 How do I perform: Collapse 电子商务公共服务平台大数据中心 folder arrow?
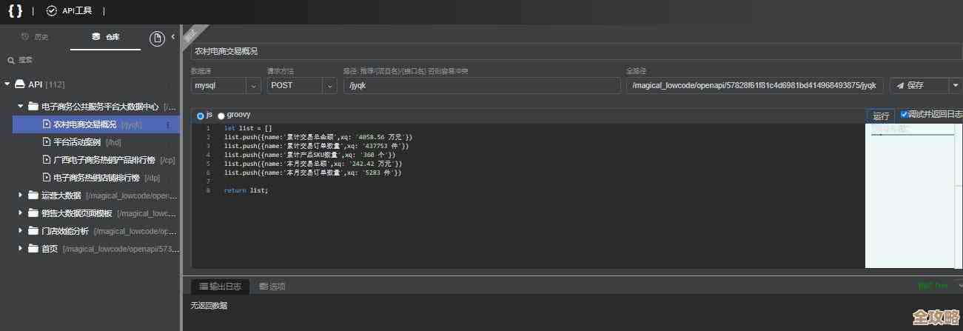point(21,107)
